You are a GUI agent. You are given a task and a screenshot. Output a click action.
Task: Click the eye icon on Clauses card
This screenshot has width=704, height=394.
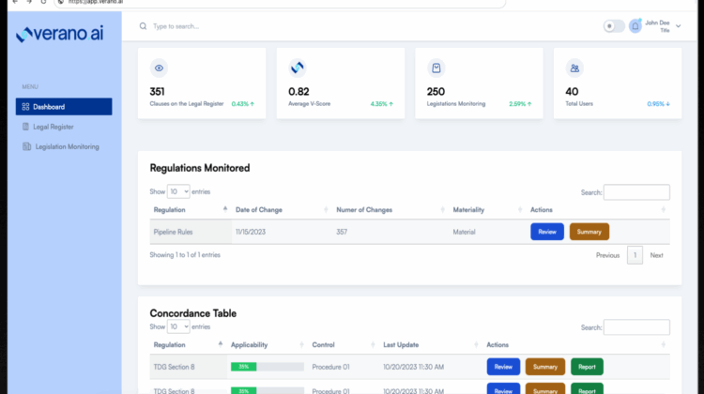[x=159, y=68]
